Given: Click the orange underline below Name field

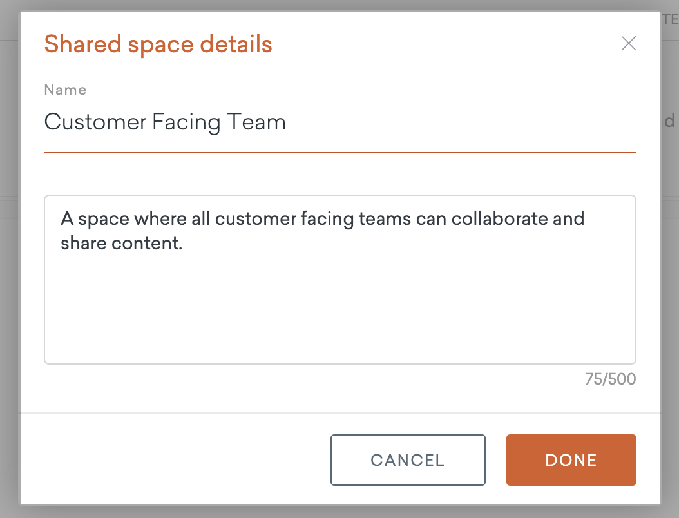Looking at the screenshot, I should 339,153.
